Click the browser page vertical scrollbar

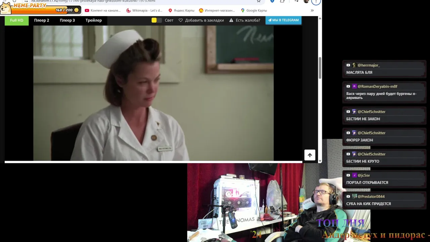320,68
